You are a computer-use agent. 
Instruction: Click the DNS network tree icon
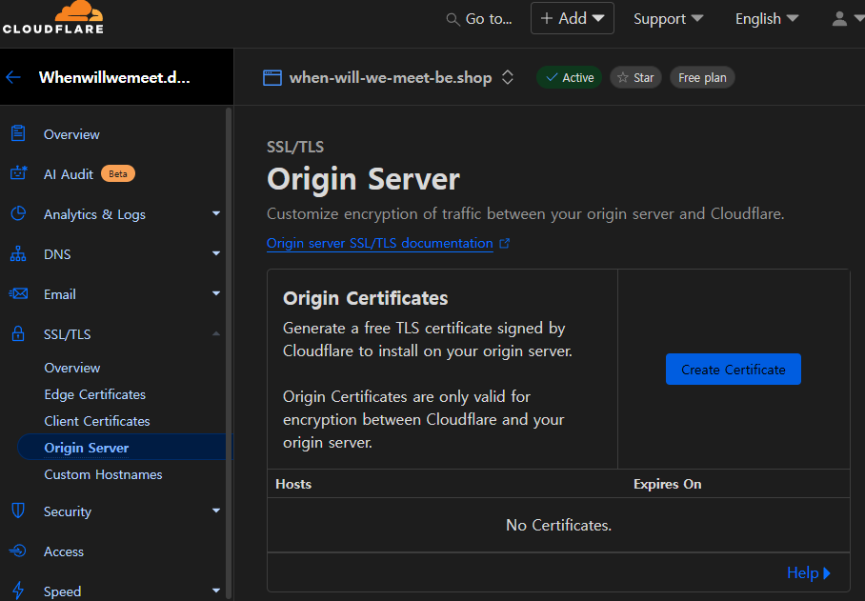pos(18,253)
